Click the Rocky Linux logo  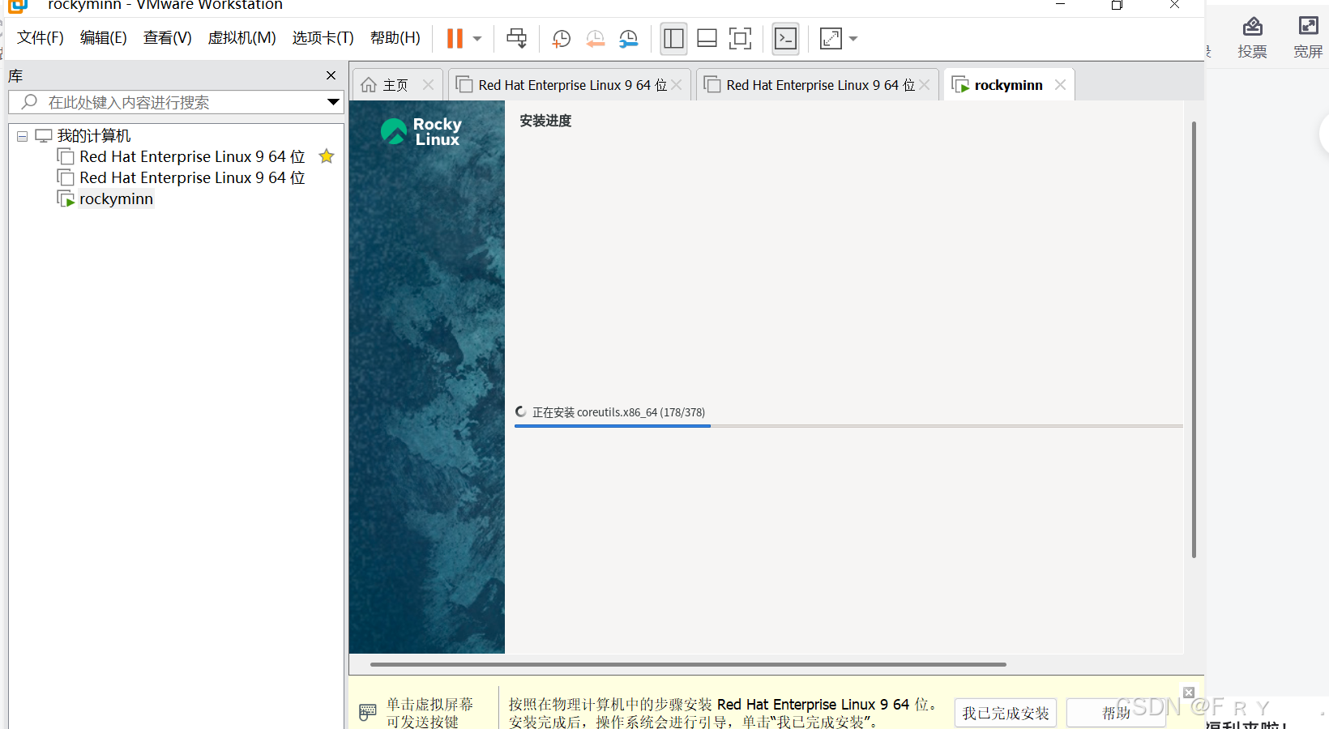tap(421, 131)
